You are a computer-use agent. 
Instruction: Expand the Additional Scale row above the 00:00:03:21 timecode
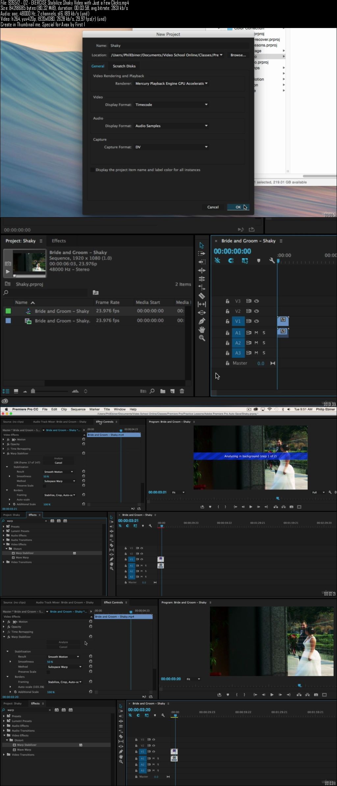click(x=10, y=504)
